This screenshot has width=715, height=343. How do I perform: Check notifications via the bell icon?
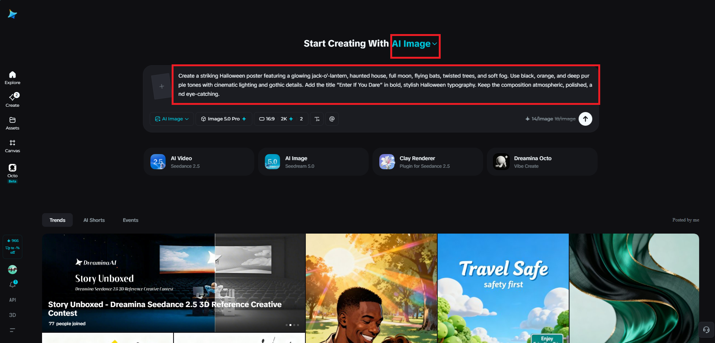click(x=13, y=284)
